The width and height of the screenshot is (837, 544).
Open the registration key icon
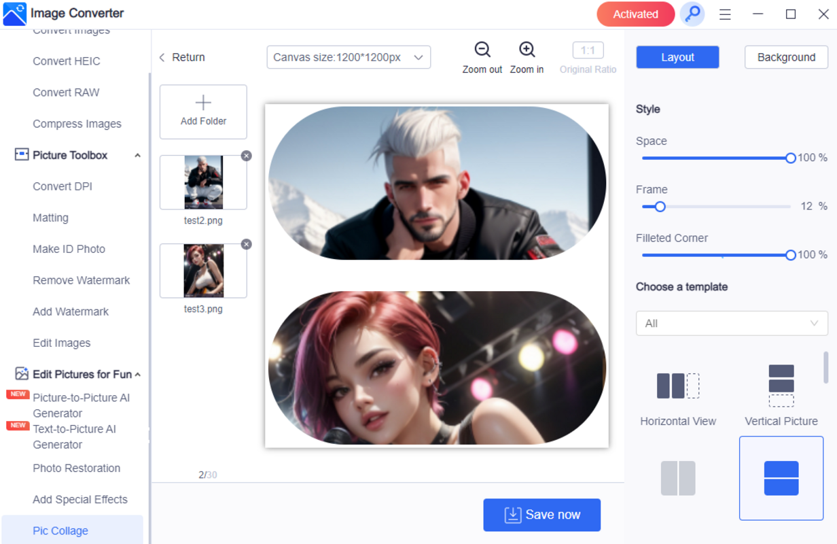[x=692, y=14]
